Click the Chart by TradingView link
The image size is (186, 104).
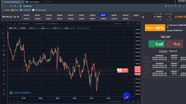pyautogui.click(x=23, y=93)
